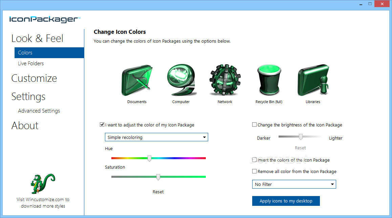
Task: Click the Network gear icon
Action: click(225, 80)
